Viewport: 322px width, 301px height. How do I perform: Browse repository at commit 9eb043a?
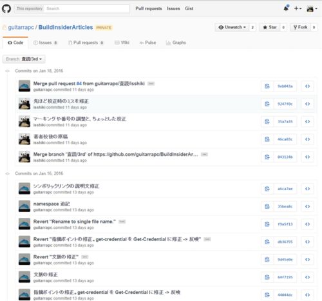coord(307,86)
